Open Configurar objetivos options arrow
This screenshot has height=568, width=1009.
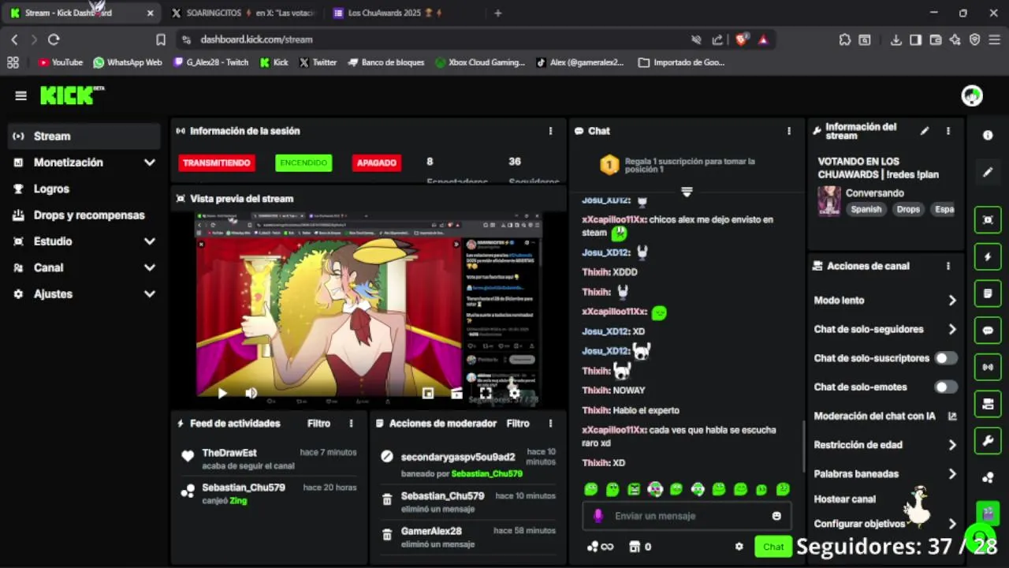952,524
